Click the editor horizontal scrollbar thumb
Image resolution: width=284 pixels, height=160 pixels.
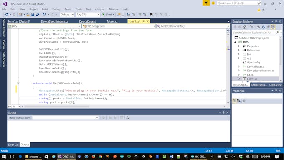click(57, 107)
